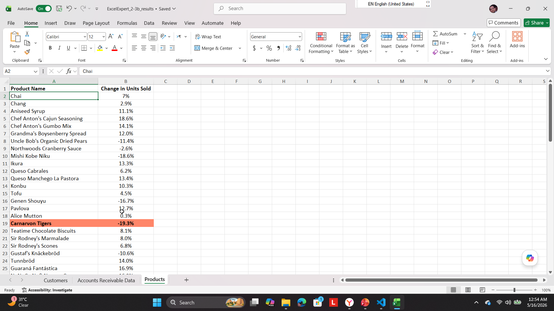Switch to the Formulas ribbon tab
554x311 pixels.
(x=127, y=23)
